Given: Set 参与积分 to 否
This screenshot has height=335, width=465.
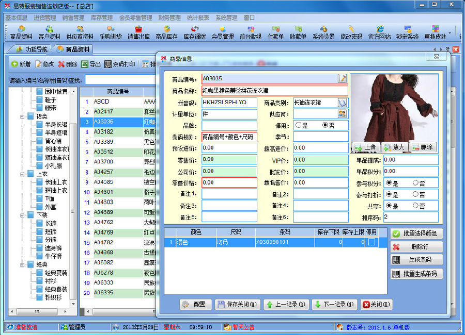Looking at the screenshot, I should point(415,183).
